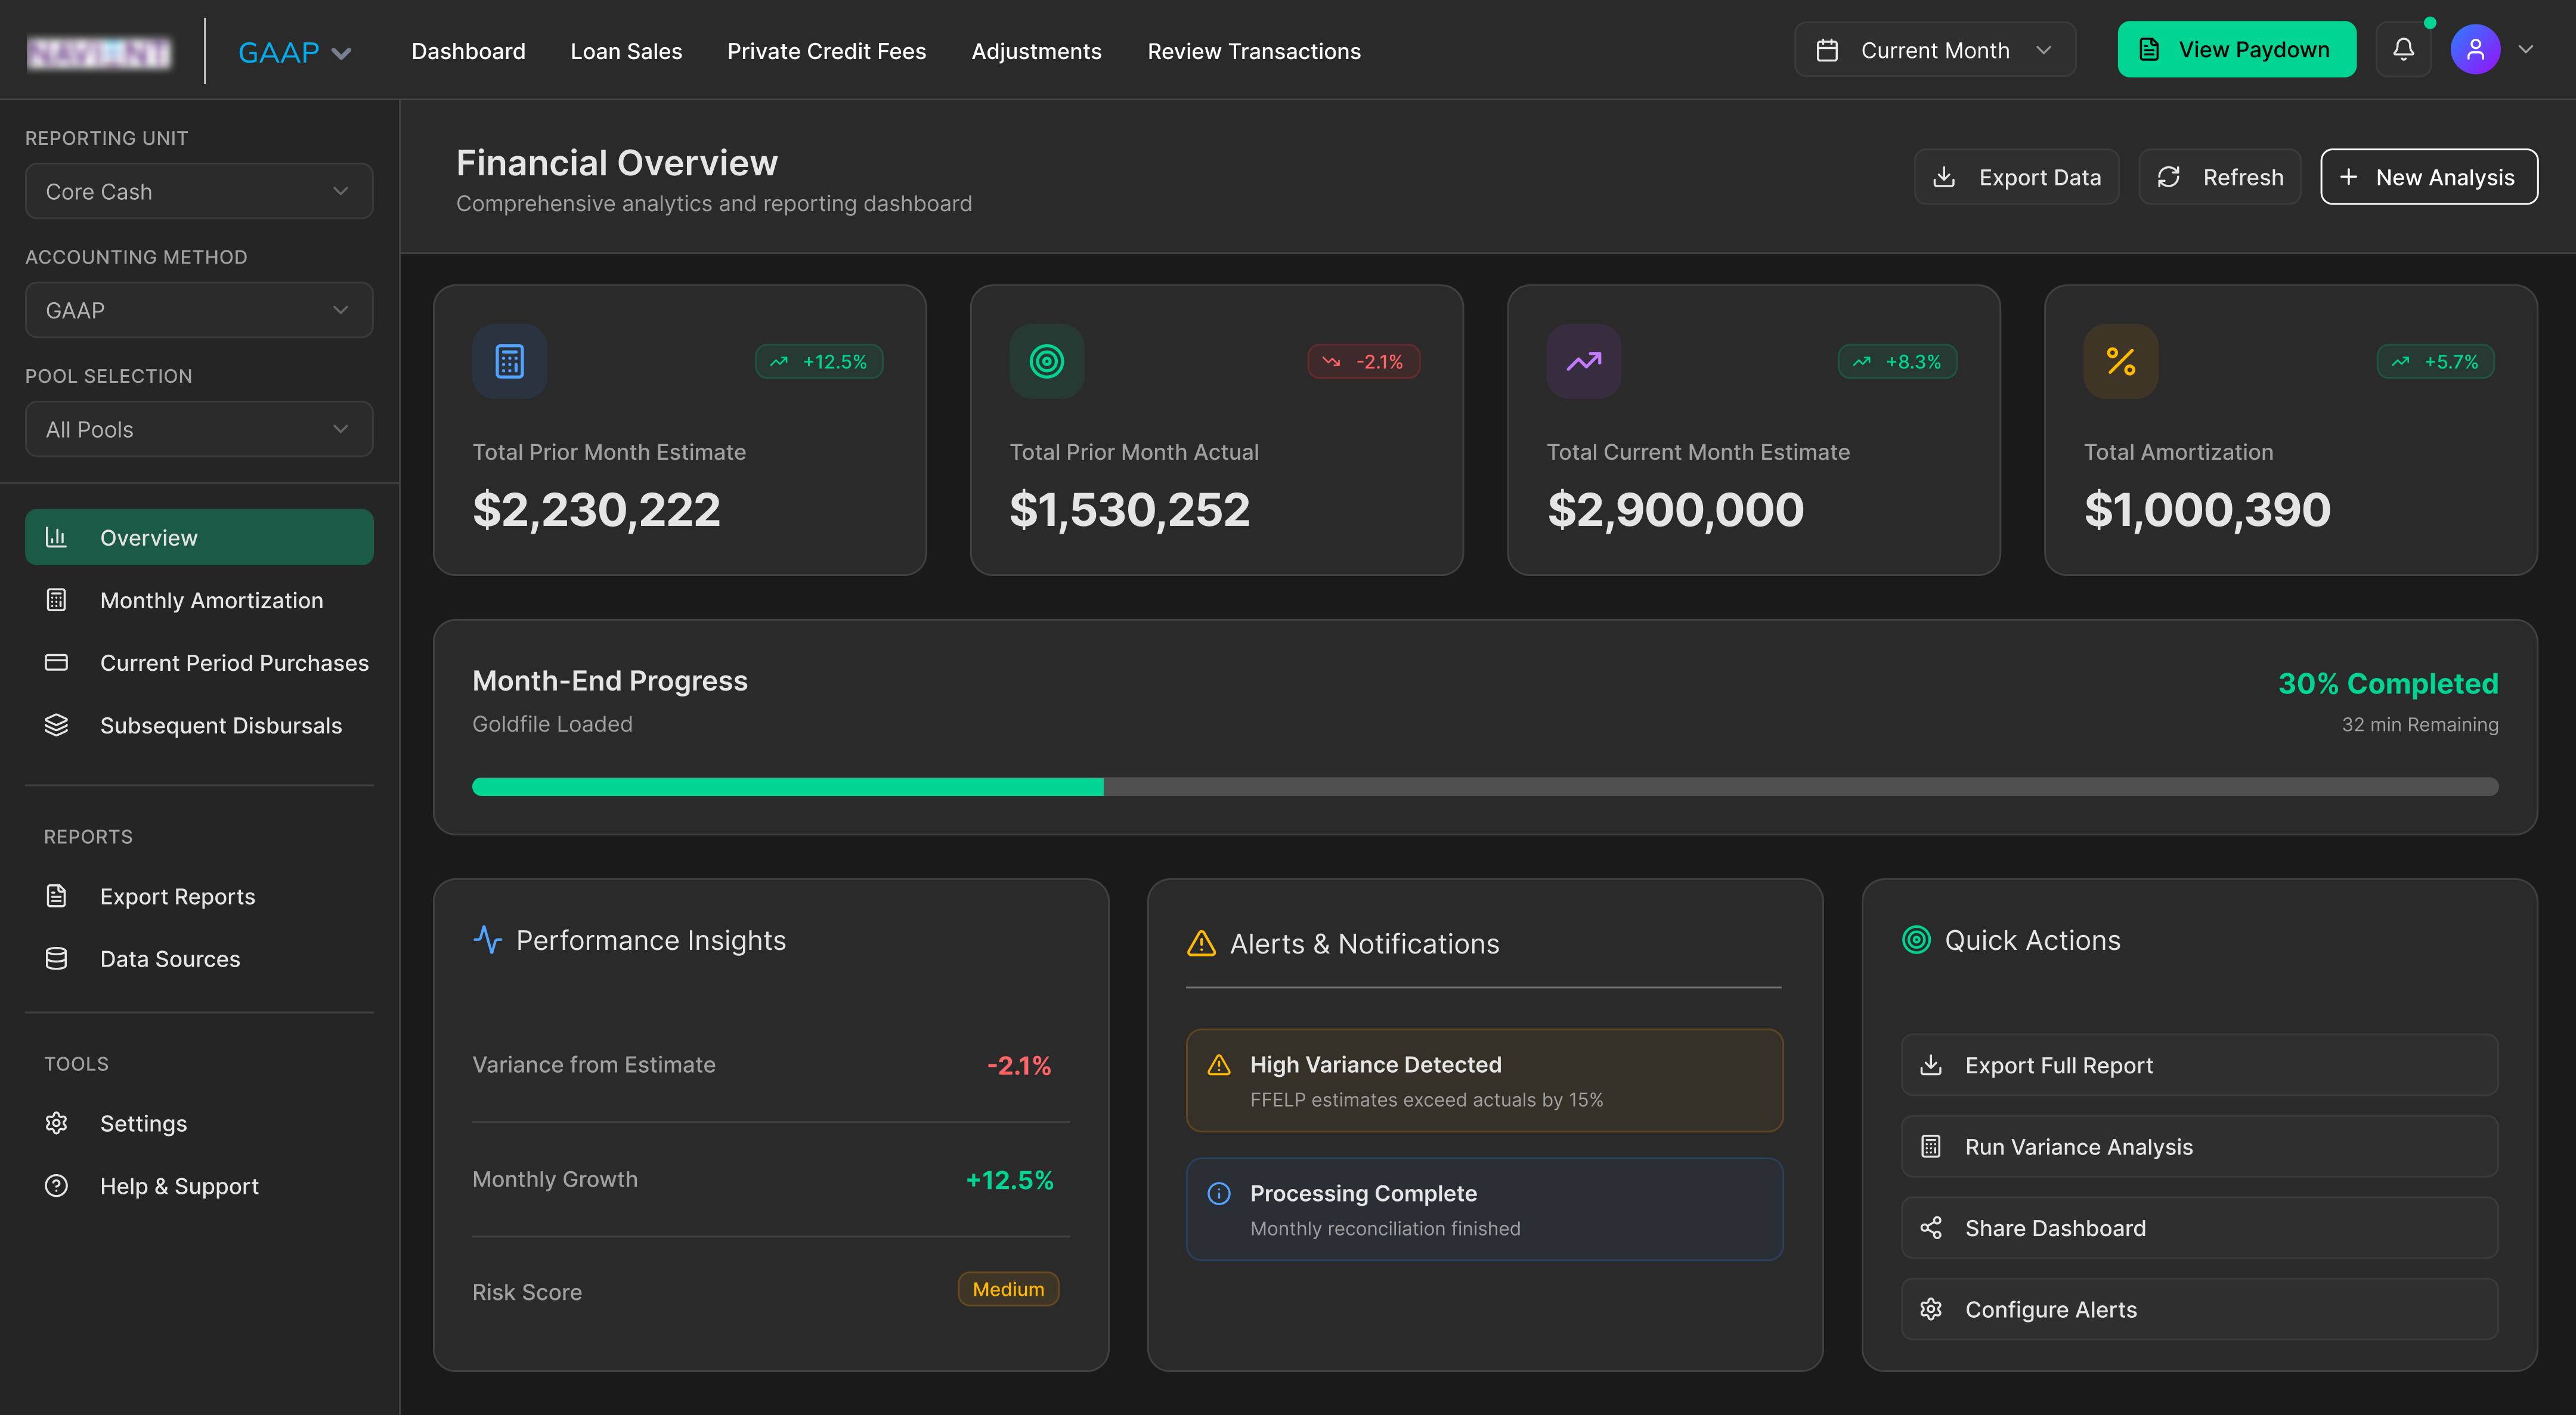Image resolution: width=2576 pixels, height=1415 pixels.
Task: Click the View Paydown button
Action: tap(2236, 50)
